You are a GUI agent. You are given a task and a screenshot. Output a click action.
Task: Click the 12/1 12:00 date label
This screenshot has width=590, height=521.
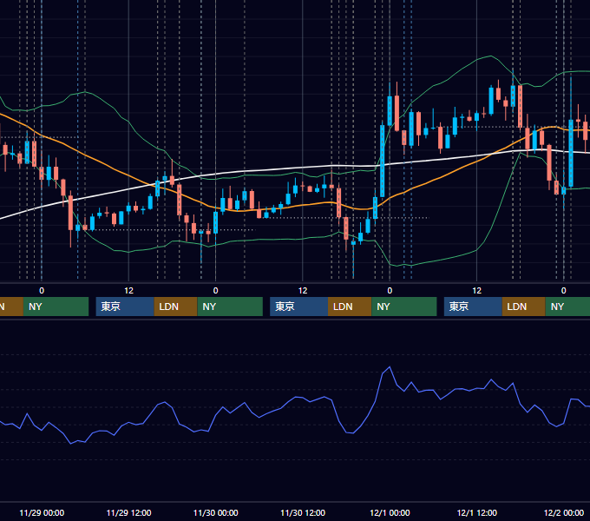tap(476, 512)
